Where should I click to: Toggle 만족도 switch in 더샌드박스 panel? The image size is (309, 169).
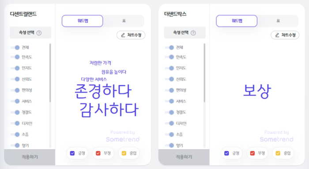[170, 57]
